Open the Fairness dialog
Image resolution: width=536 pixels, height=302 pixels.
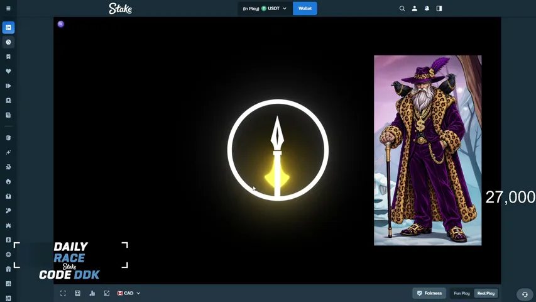(429, 293)
